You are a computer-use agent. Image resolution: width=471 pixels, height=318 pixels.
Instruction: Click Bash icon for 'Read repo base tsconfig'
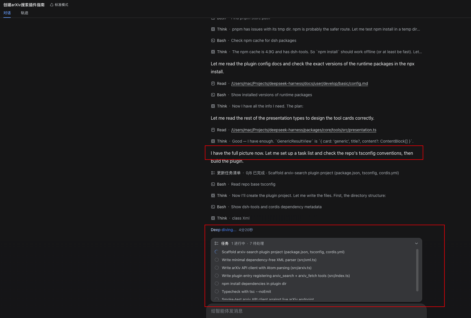[x=213, y=184]
